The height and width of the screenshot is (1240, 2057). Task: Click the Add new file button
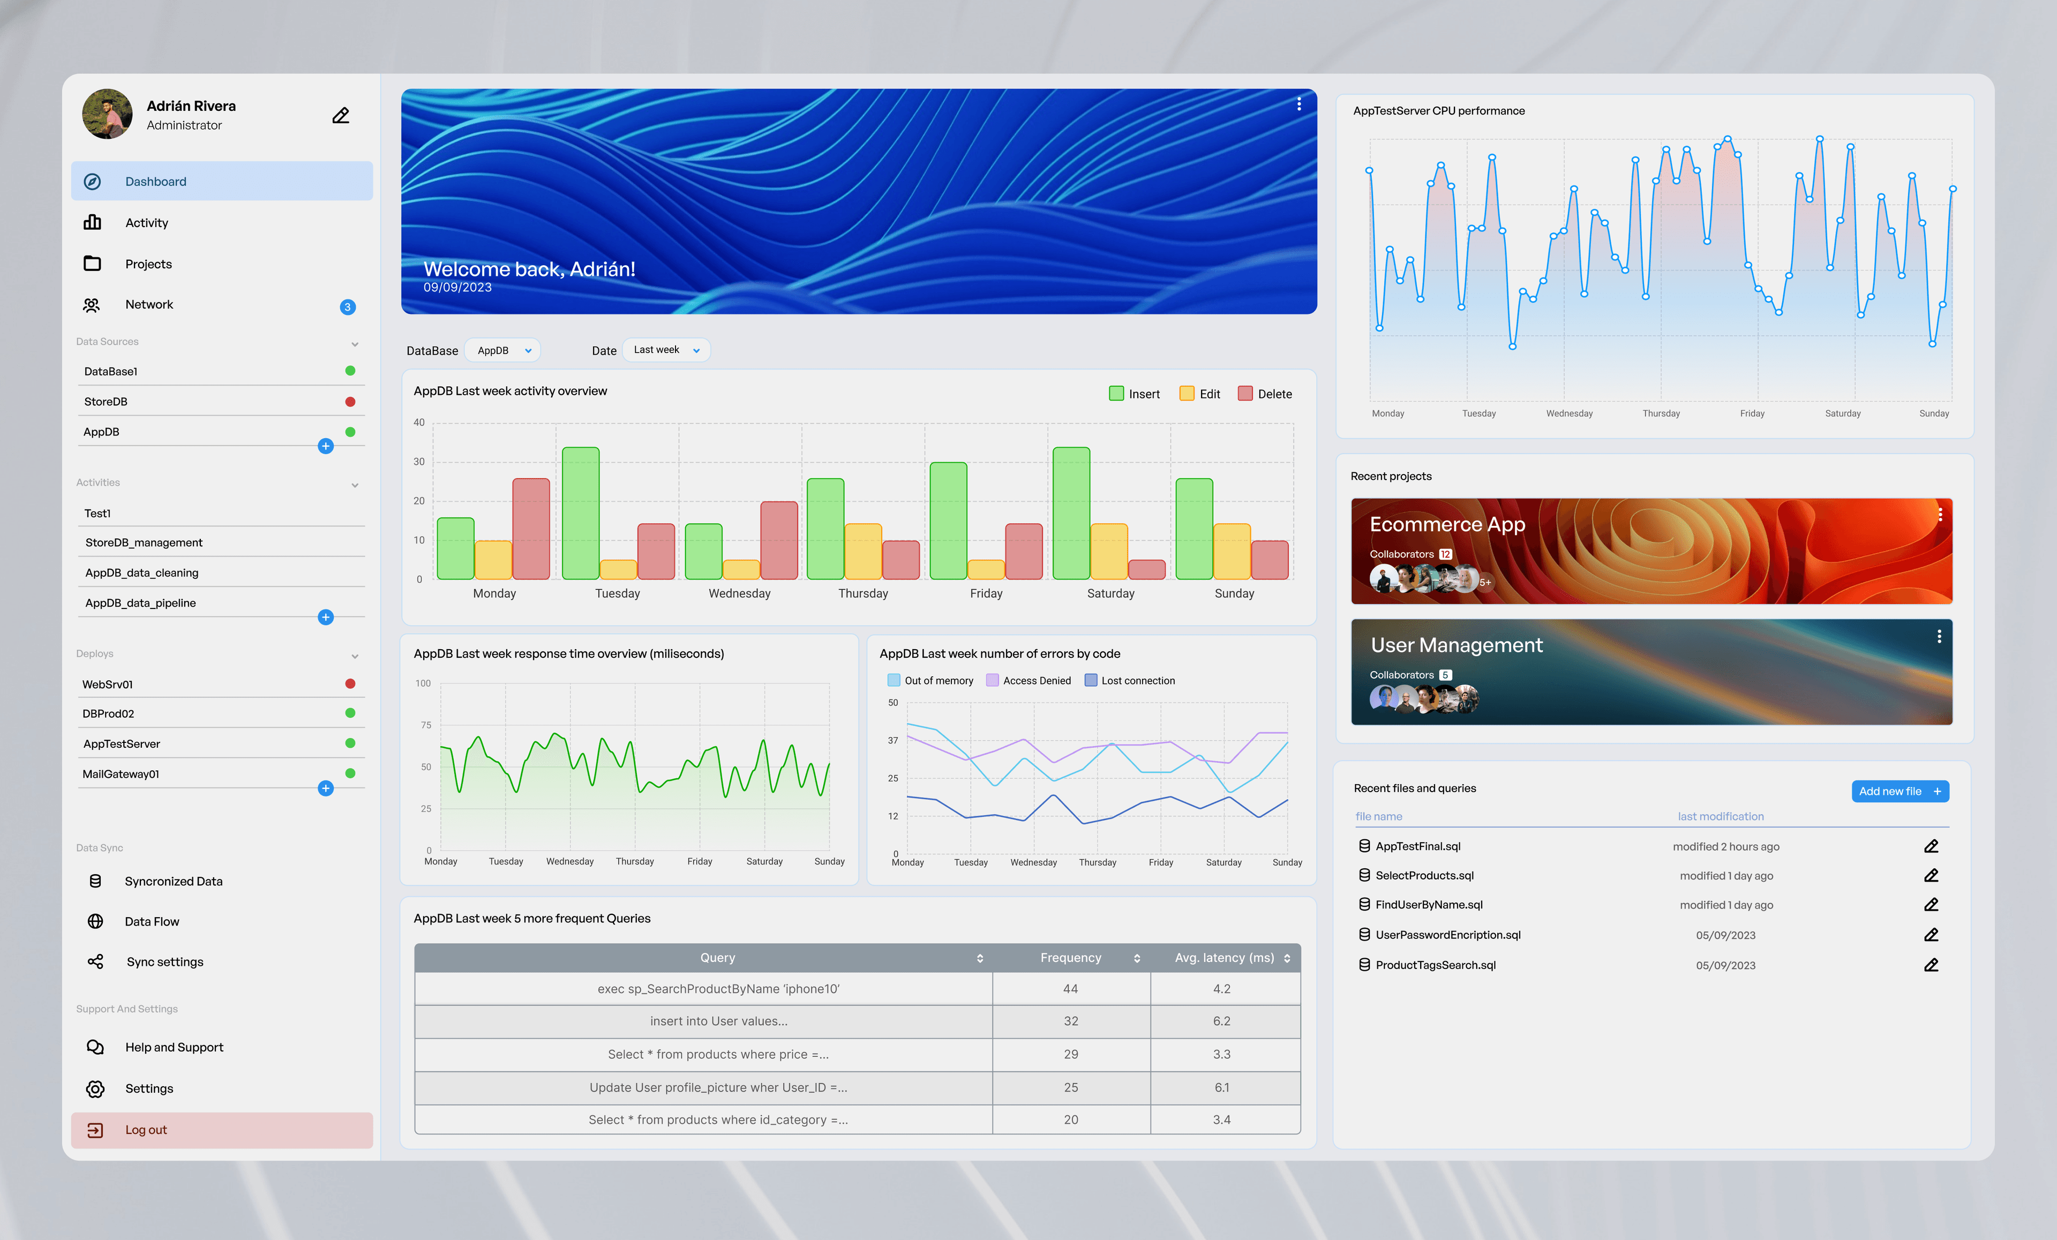click(1901, 791)
